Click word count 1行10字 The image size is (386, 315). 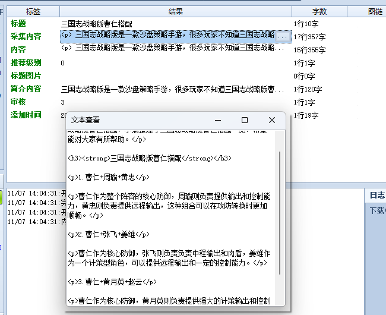pos(306,24)
